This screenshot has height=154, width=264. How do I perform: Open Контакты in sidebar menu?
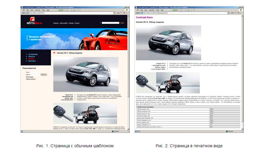(x=32, y=61)
